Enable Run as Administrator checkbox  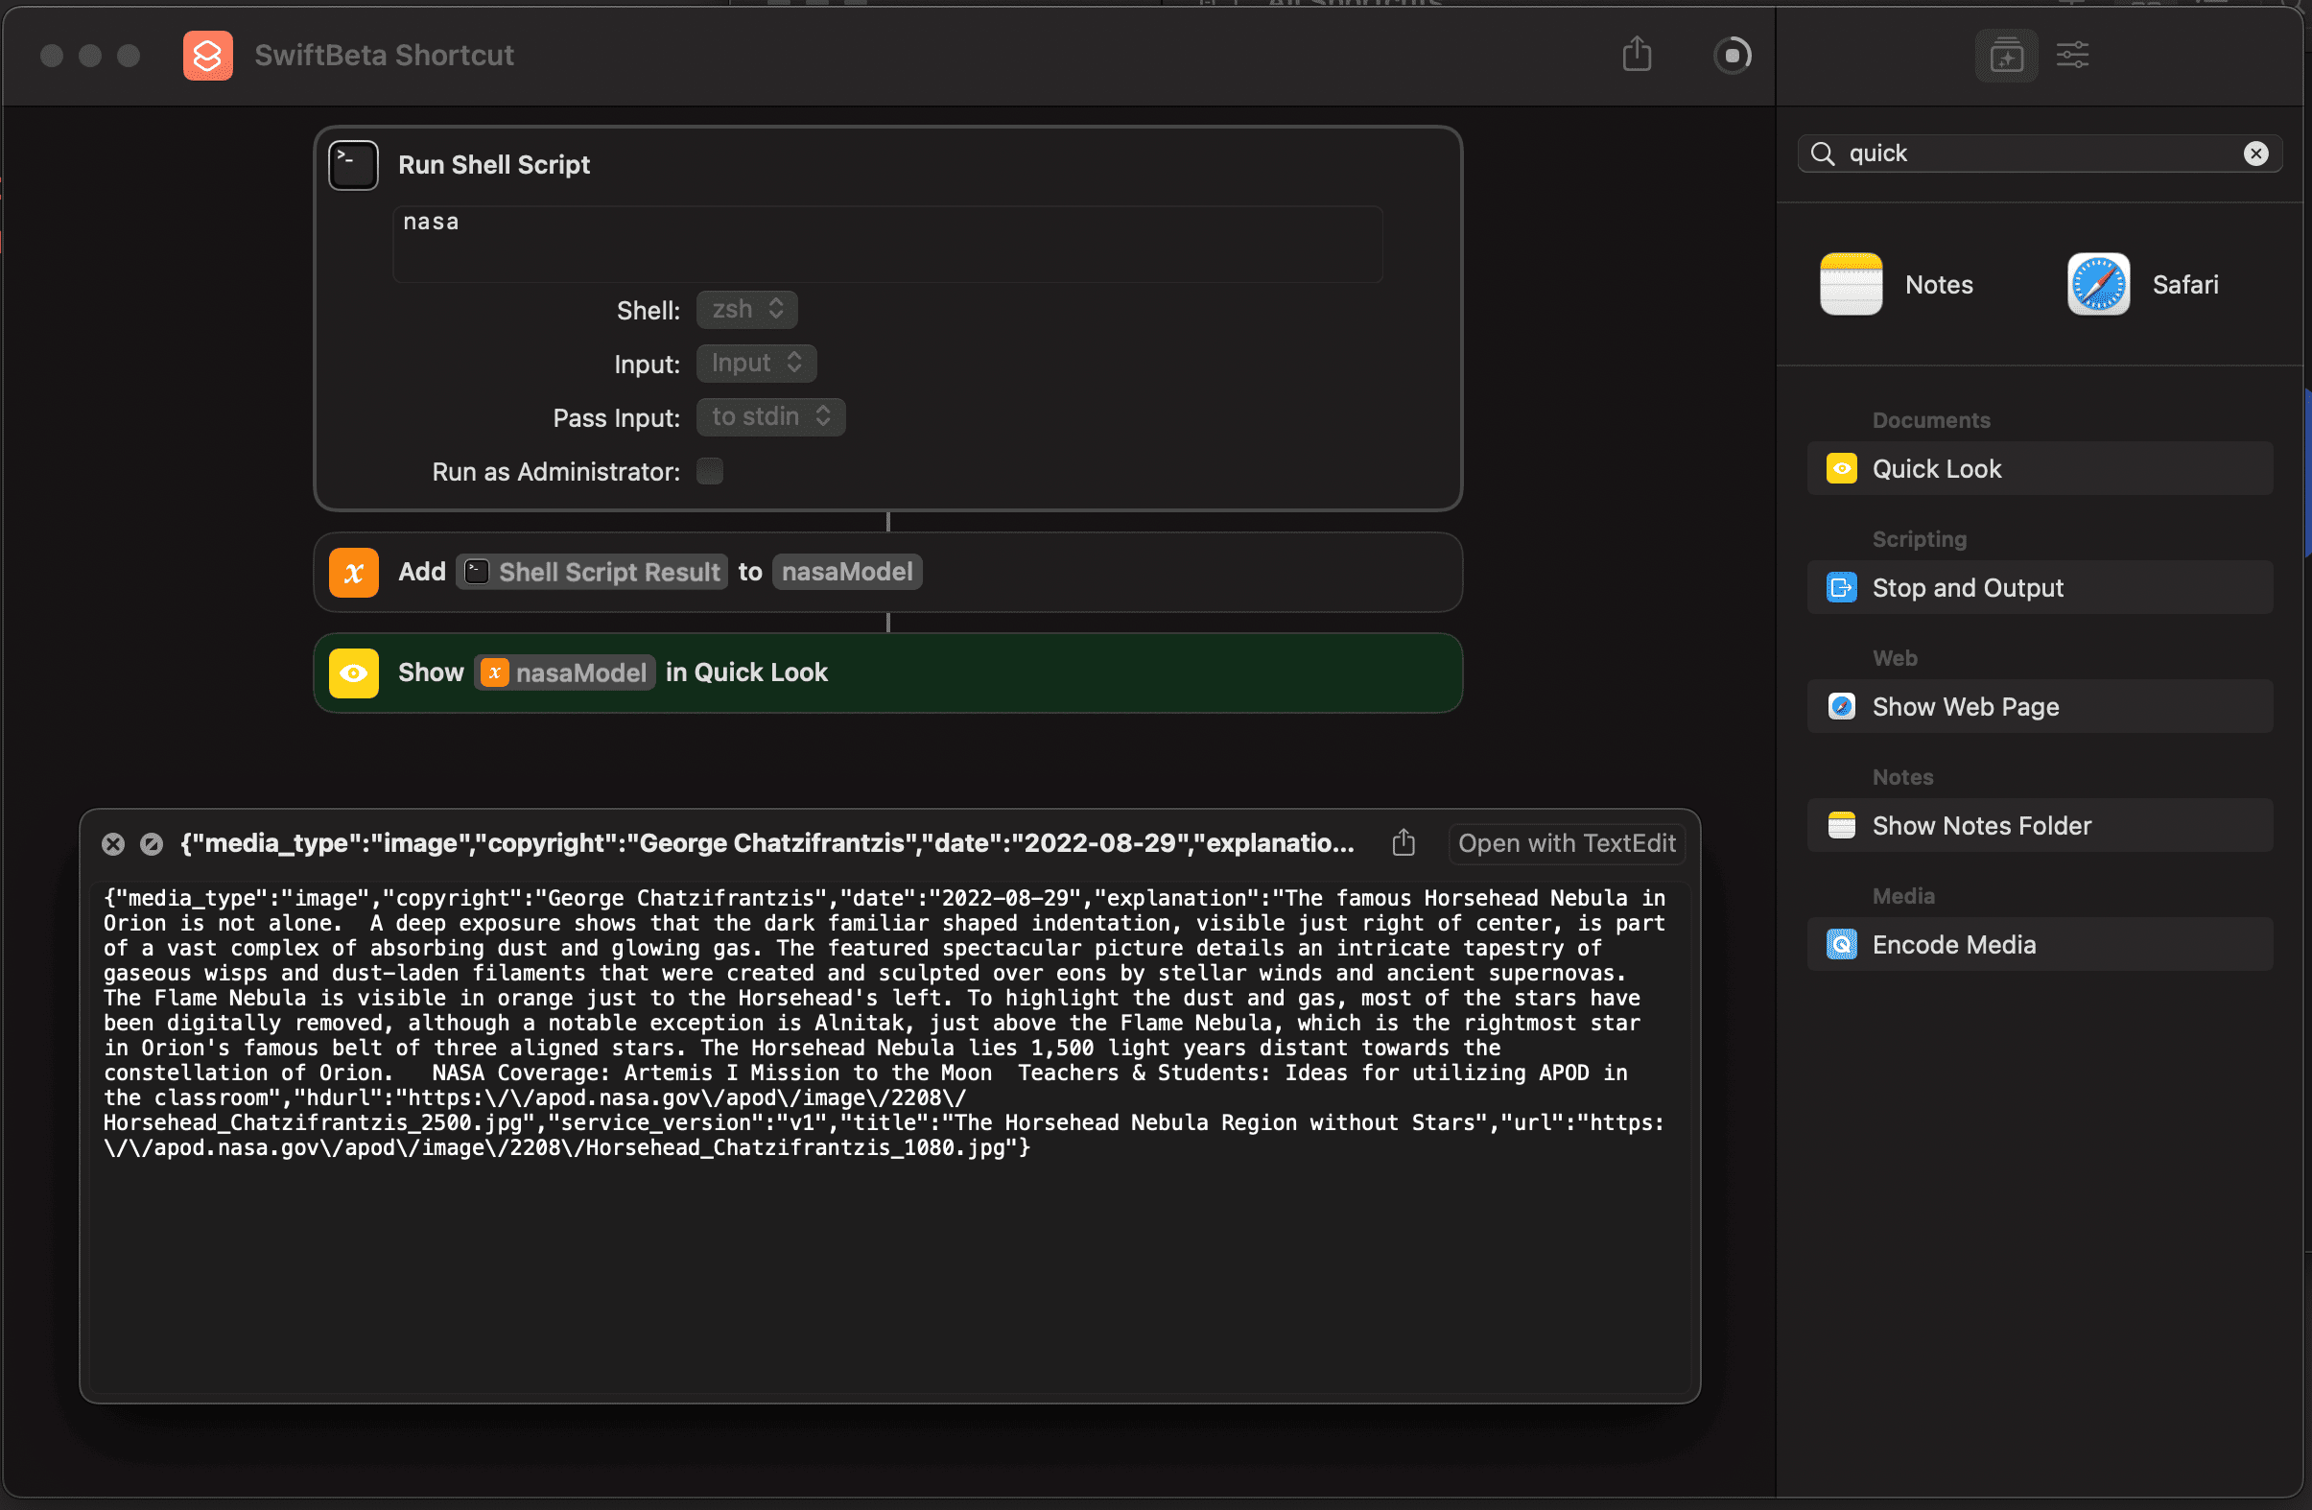710,471
